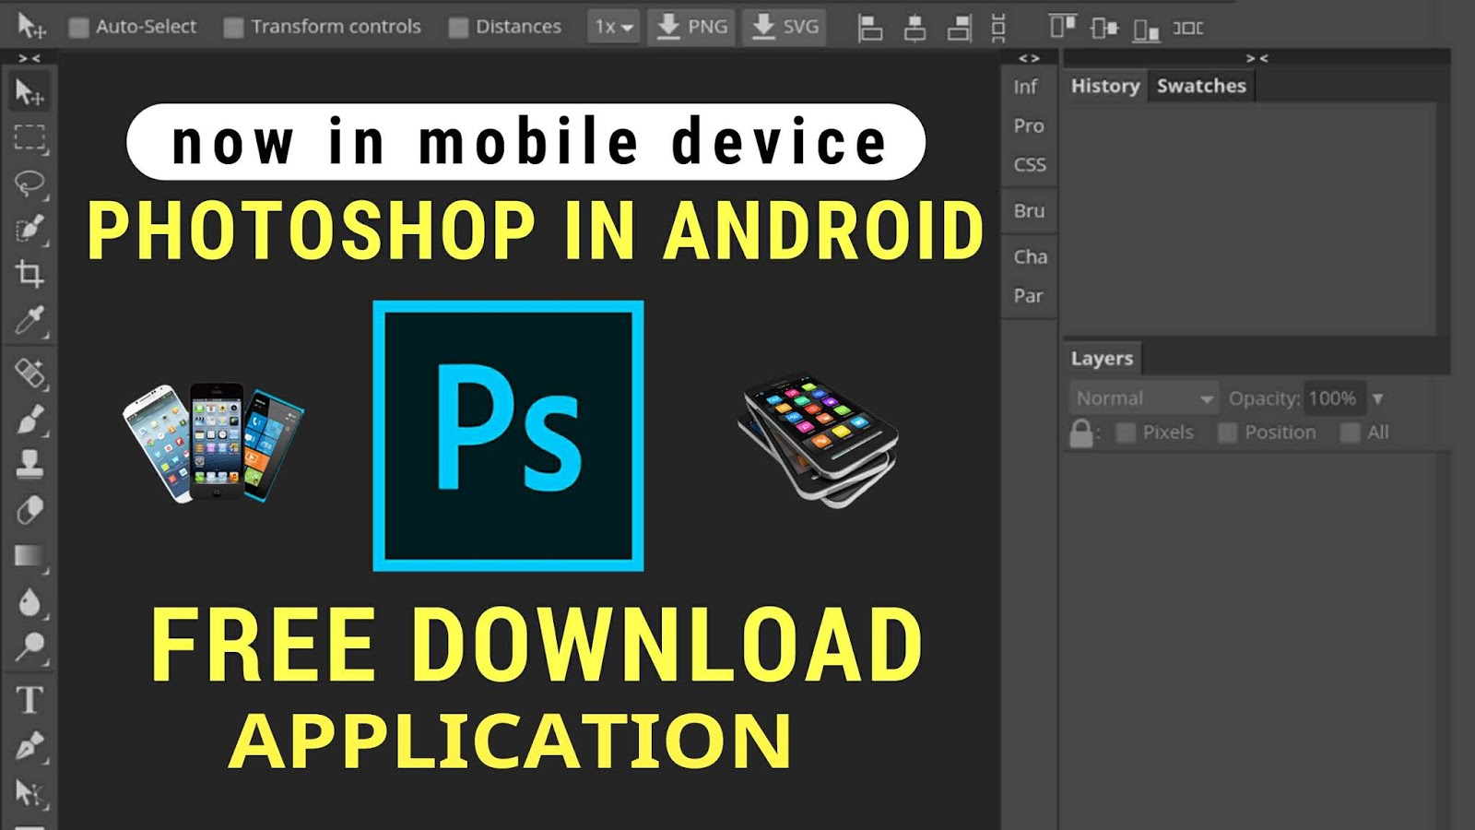Open the 1x export scale dropdown
Image resolution: width=1475 pixels, height=830 pixels.
tap(614, 27)
